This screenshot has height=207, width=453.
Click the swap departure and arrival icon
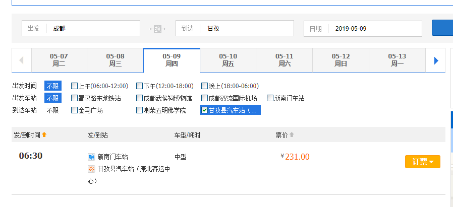click(x=157, y=29)
